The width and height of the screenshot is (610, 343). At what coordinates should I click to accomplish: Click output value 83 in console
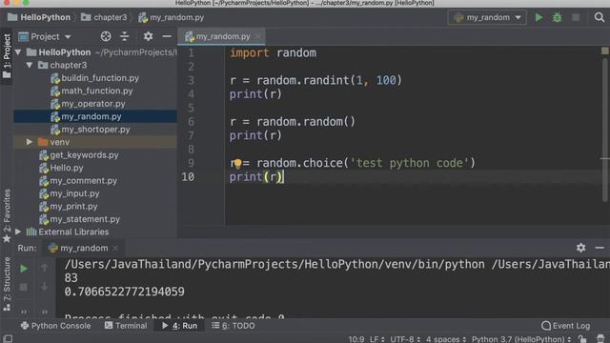[71, 278]
